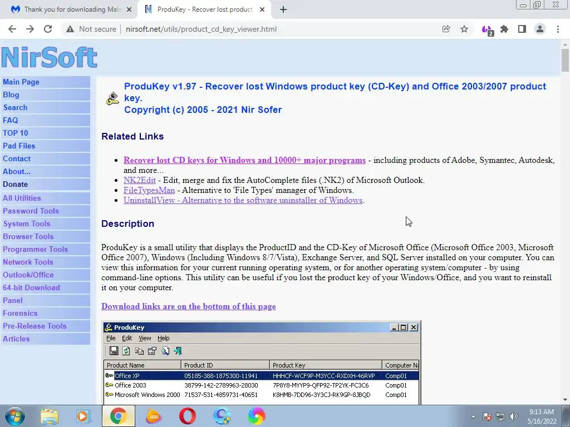Open the extensions puzzle icon
This screenshot has height=427, width=570.
pyautogui.click(x=504, y=29)
